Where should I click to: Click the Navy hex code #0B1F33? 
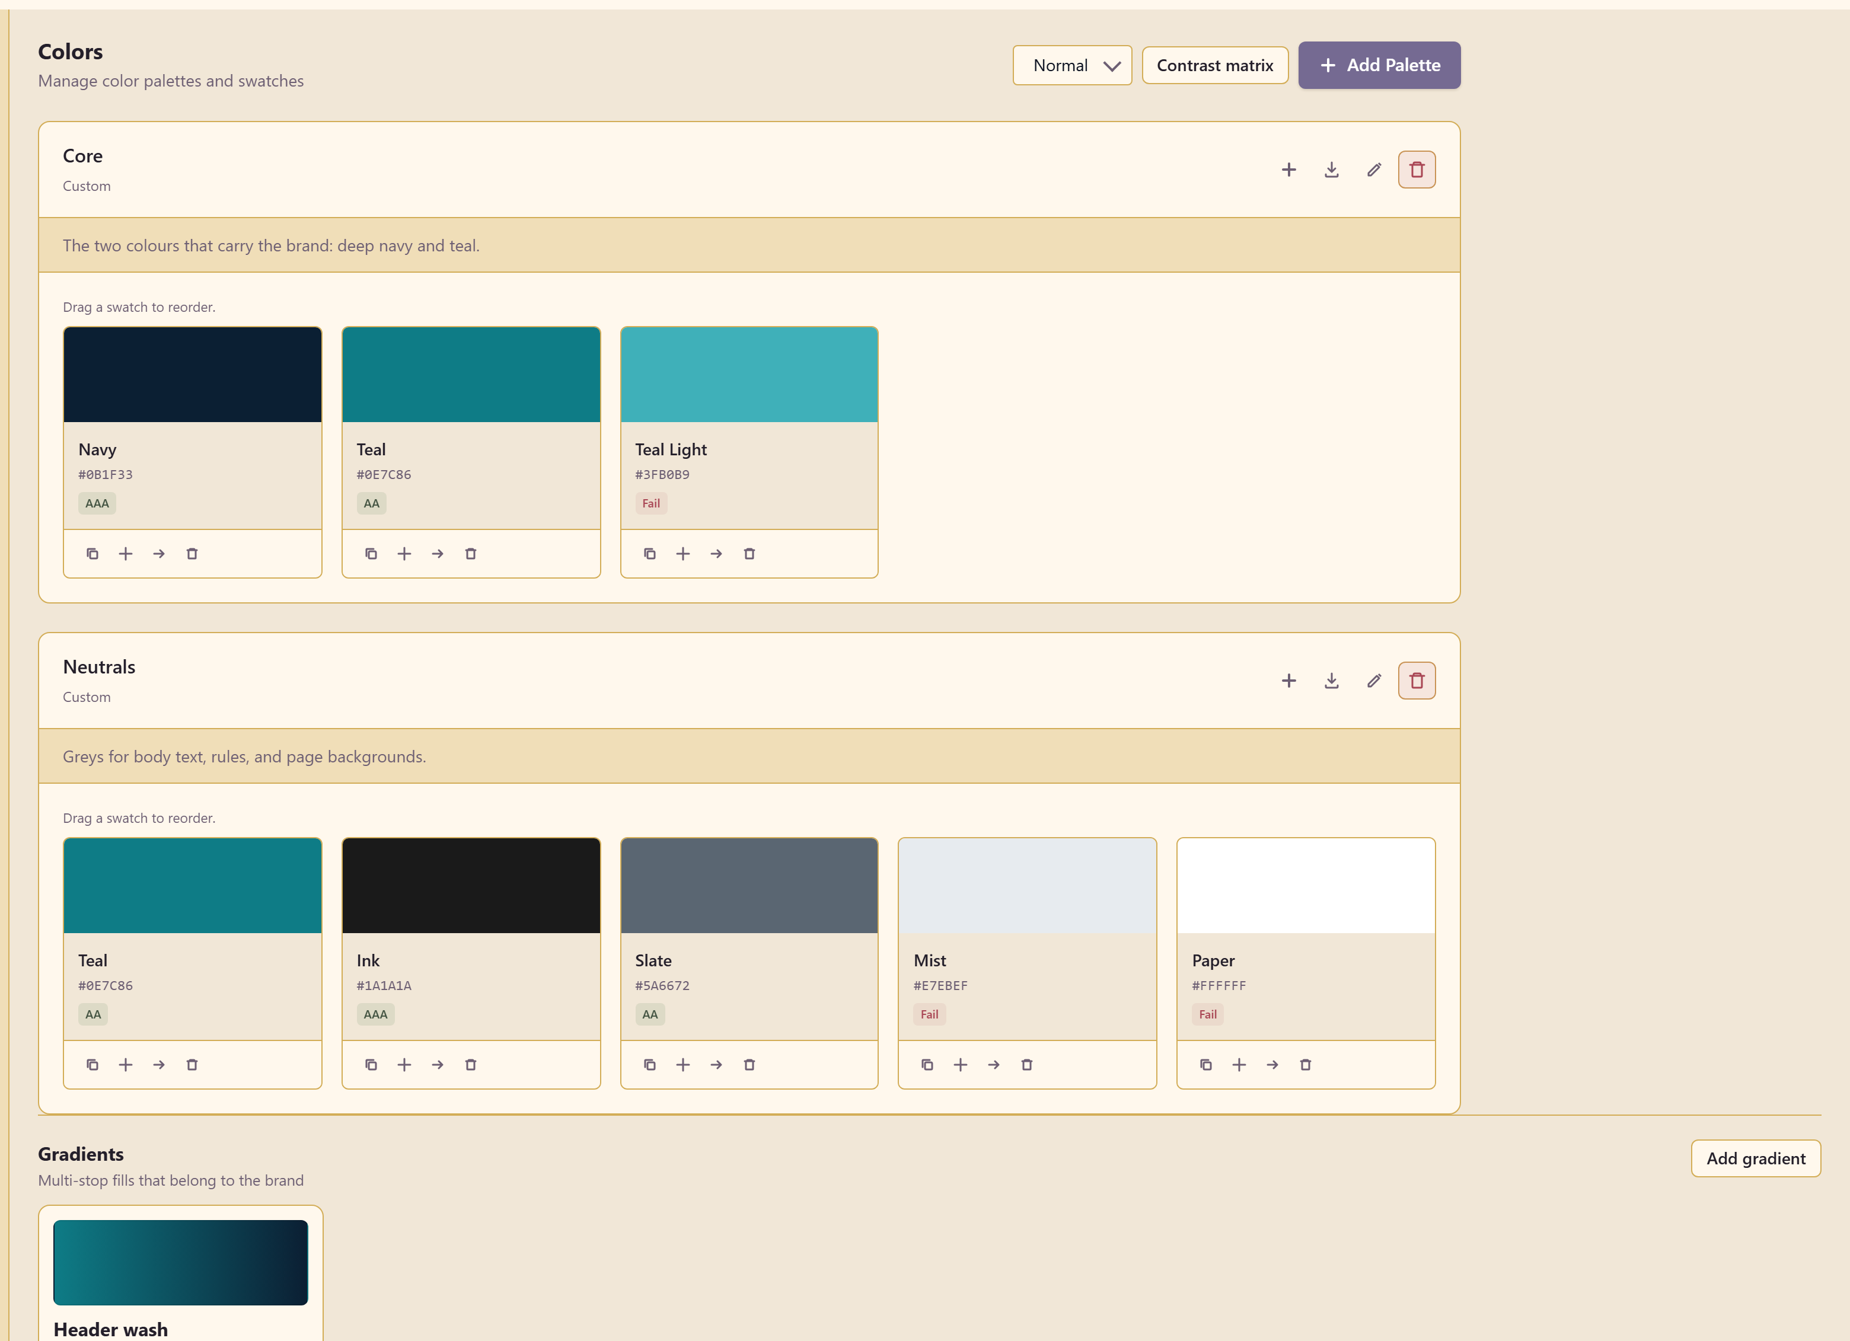pos(105,475)
